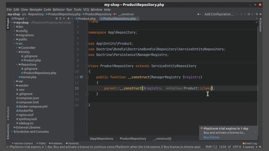Open the Search Everywhere magnifier icon
Image resolution: width=269 pixels, height=151 pixels.
coord(257,14)
